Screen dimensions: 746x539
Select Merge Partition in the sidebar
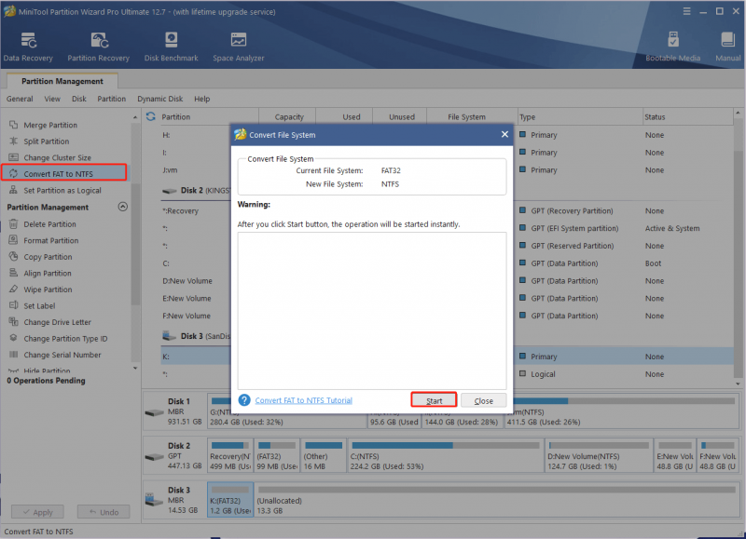click(x=50, y=125)
